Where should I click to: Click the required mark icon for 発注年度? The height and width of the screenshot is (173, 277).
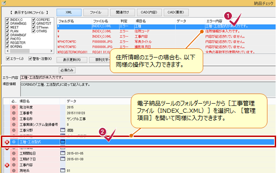pos(14,107)
